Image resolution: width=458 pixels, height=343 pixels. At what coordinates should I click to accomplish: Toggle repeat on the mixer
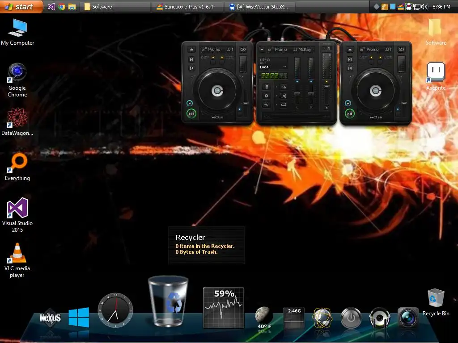point(283,105)
